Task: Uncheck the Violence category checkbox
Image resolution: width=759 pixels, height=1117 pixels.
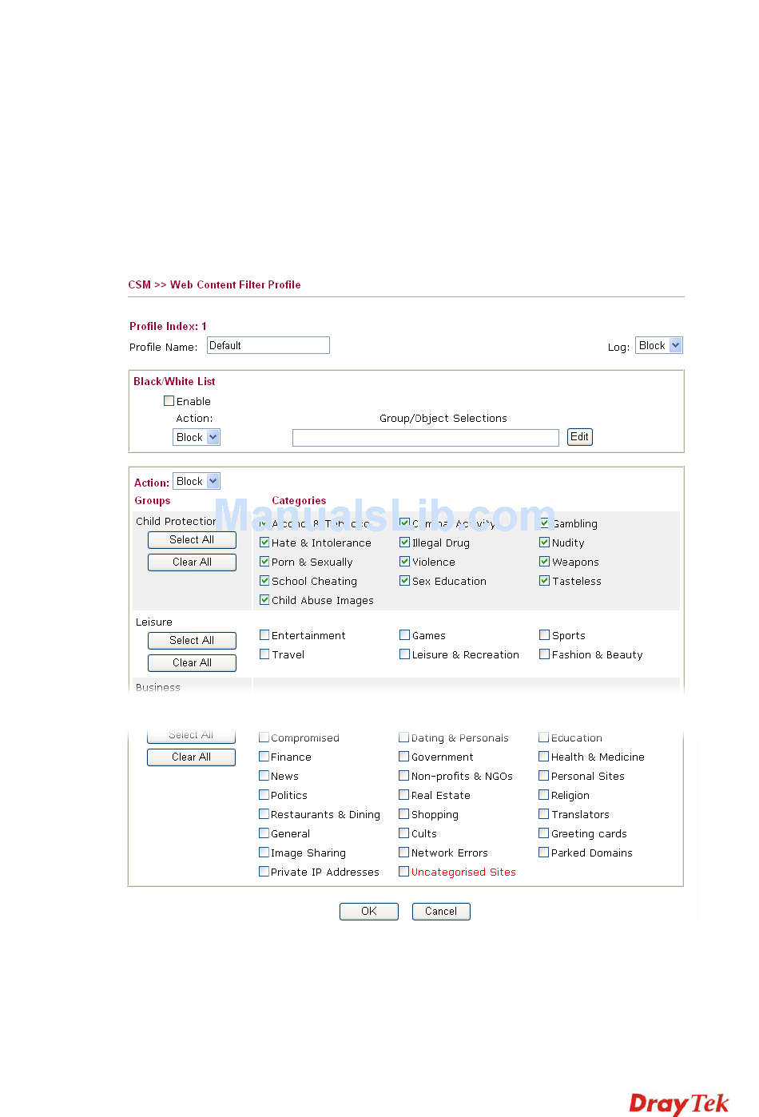Action: pyautogui.click(x=404, y=562)
